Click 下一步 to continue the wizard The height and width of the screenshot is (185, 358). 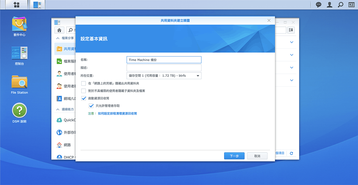234,156
